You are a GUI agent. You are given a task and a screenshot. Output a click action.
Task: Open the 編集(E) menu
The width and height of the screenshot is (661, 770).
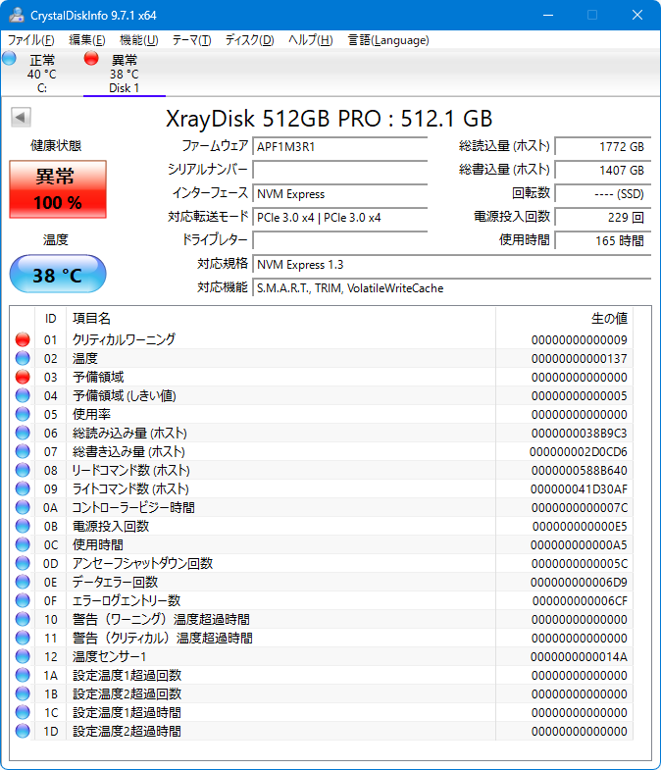pyautogui.click(x=87, y=40)
